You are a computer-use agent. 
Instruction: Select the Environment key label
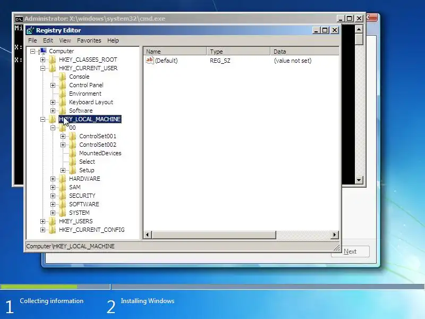pyautogui.click(x=85, y=94)
